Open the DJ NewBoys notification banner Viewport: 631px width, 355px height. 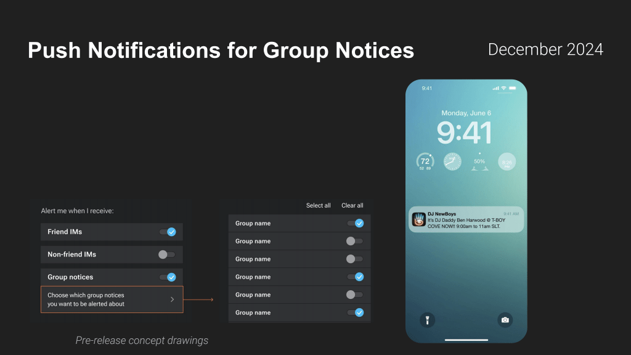[x=466, y=219]
